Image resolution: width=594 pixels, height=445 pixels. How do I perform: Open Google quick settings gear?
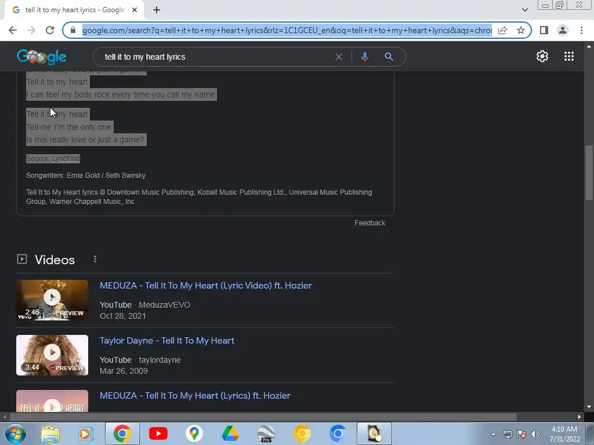pyautogui.click(x=542, y=56)
